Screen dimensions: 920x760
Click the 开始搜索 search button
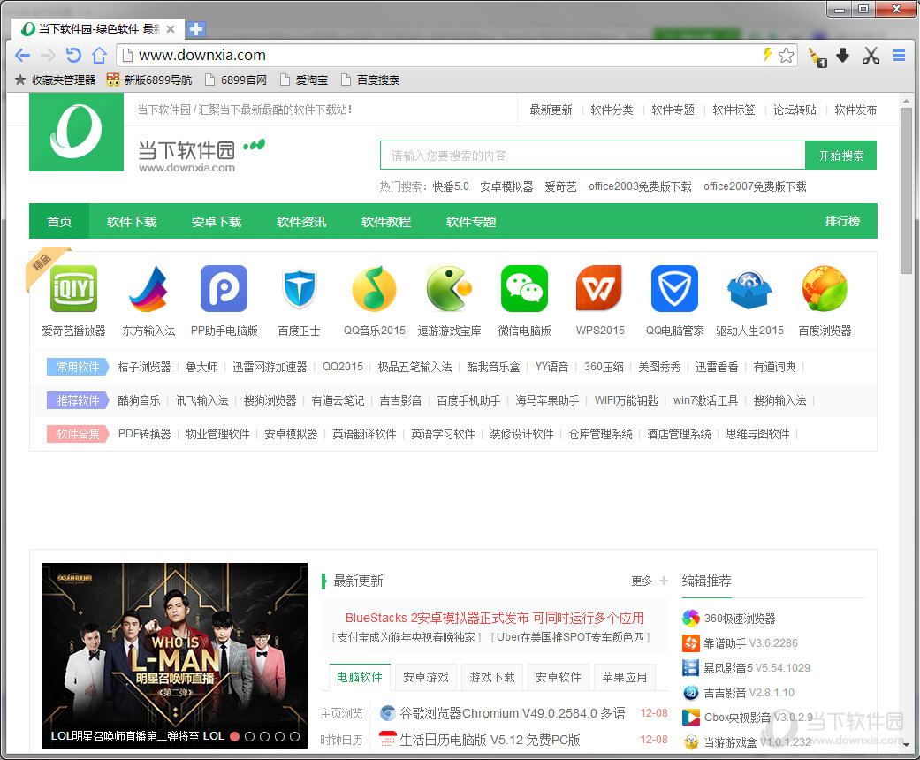840,156
